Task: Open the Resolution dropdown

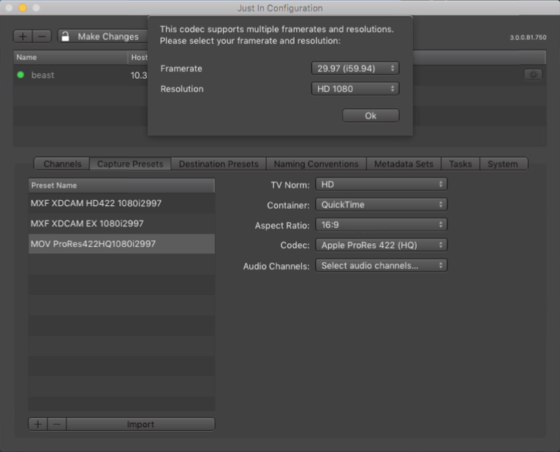Action: [x=355, y=89]
